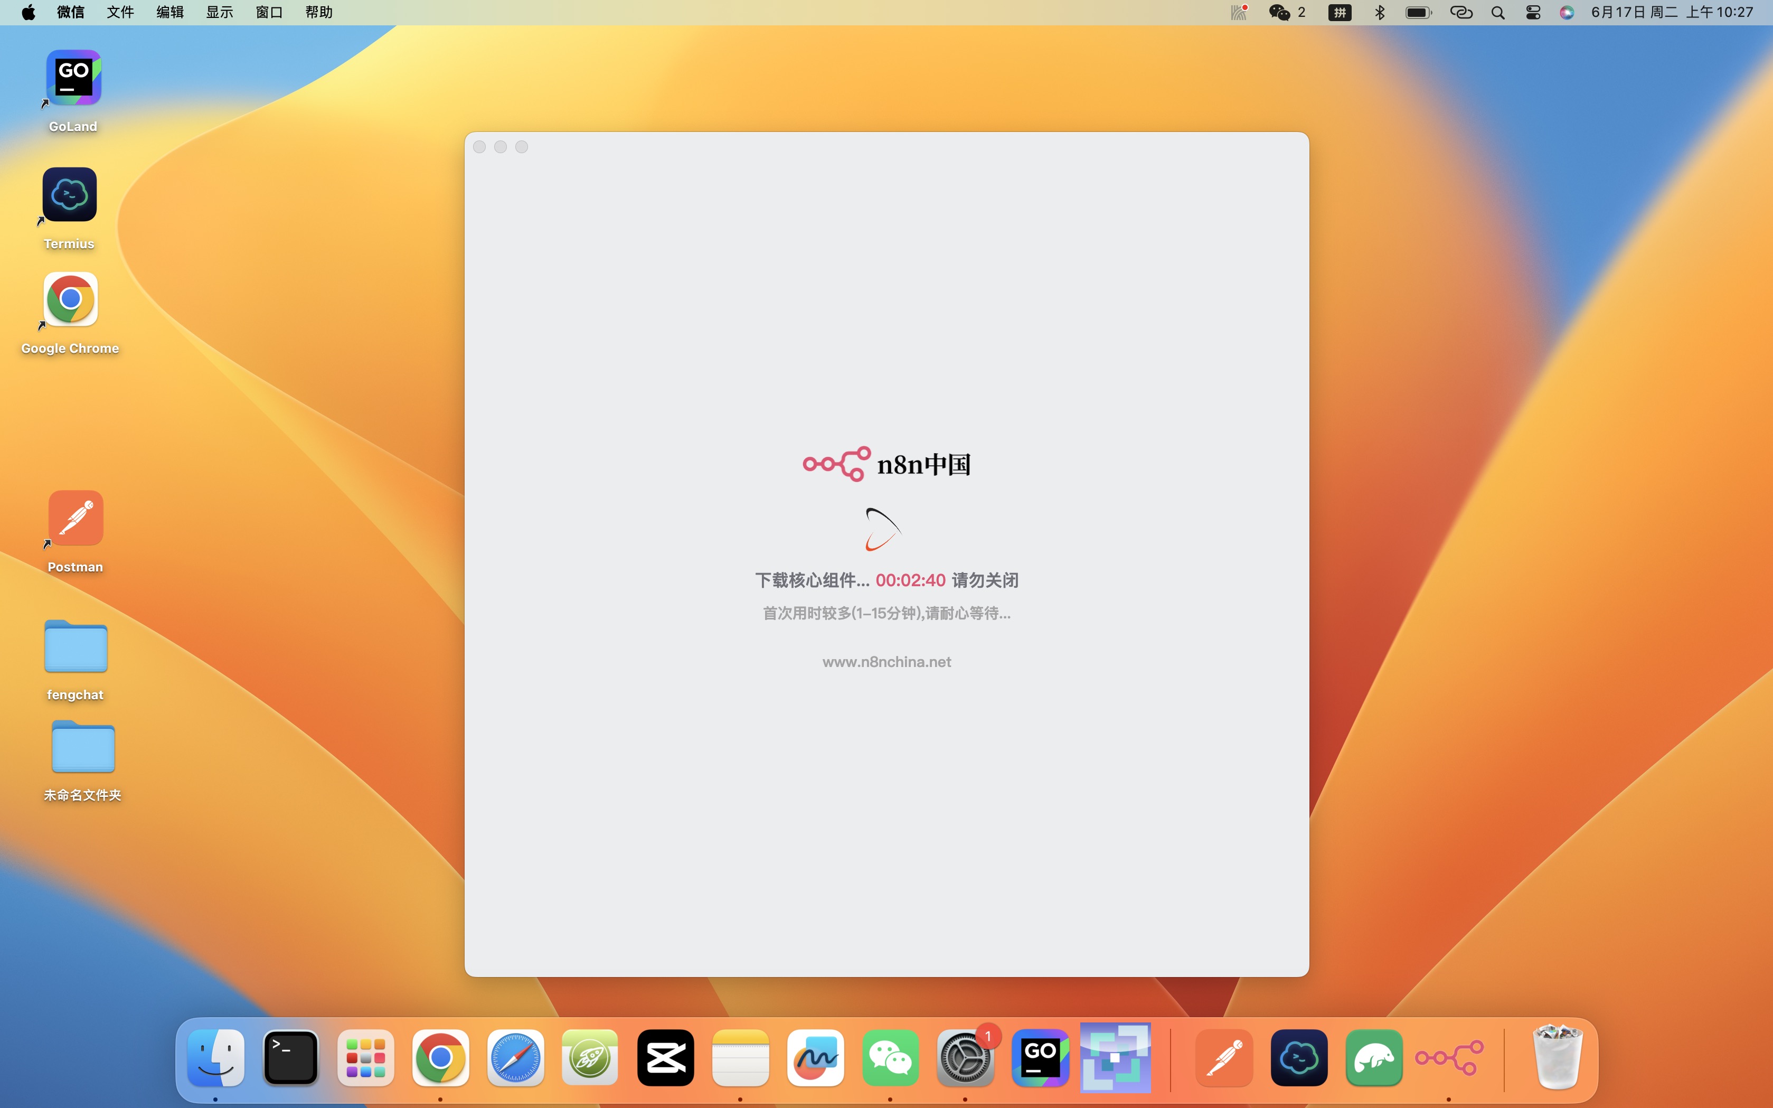Zoom the n8n中国 window
Viewport: 1773px width, 1108px height.
[522, 147]
